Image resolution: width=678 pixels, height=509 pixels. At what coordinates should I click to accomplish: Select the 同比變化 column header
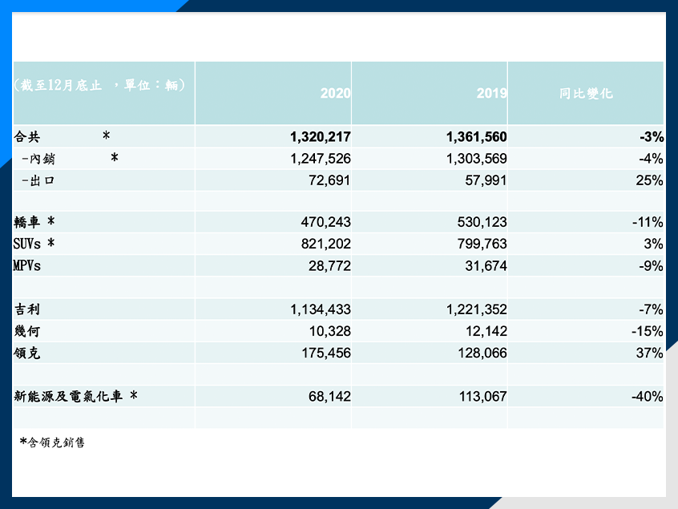[586, 94]
